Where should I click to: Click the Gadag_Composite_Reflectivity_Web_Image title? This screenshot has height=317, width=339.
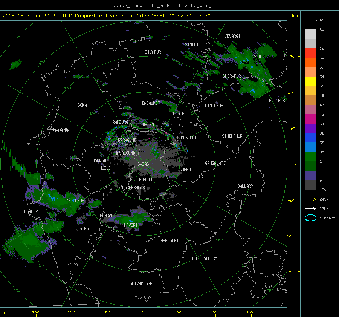(x=169, y=6)
